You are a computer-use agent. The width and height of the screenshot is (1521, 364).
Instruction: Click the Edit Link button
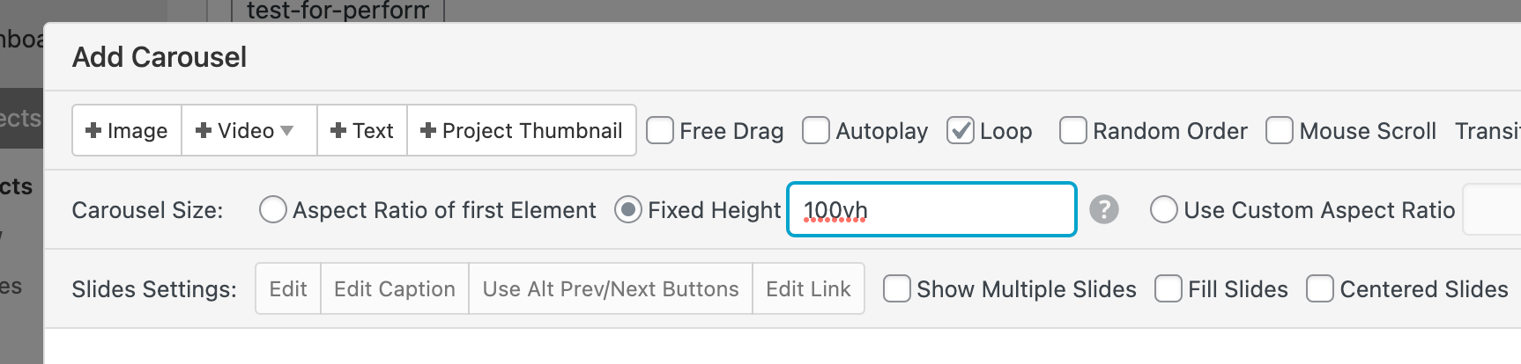click(x=808, y=289)
